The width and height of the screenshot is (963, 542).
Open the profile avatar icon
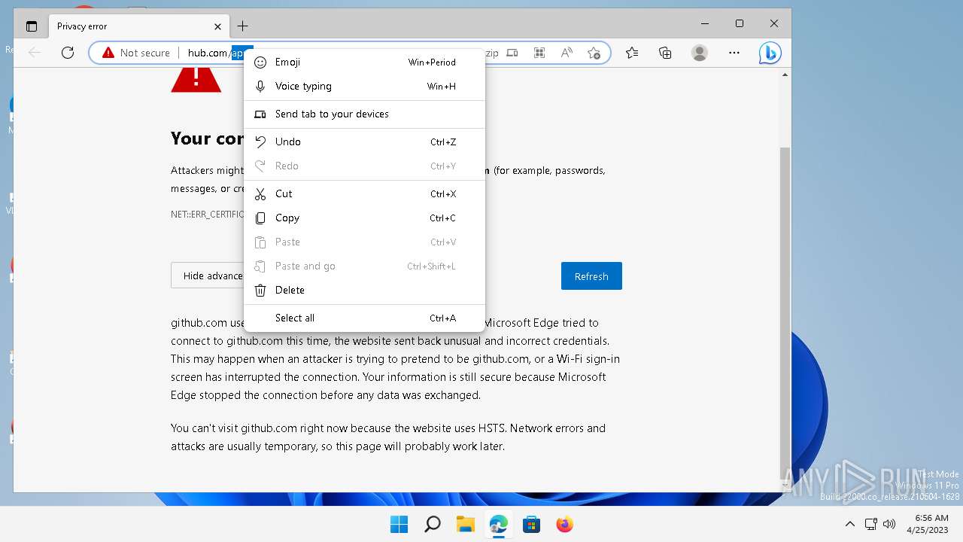700,53
